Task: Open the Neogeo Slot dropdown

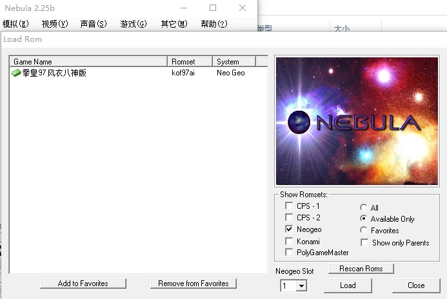Action: coord(301,285)
